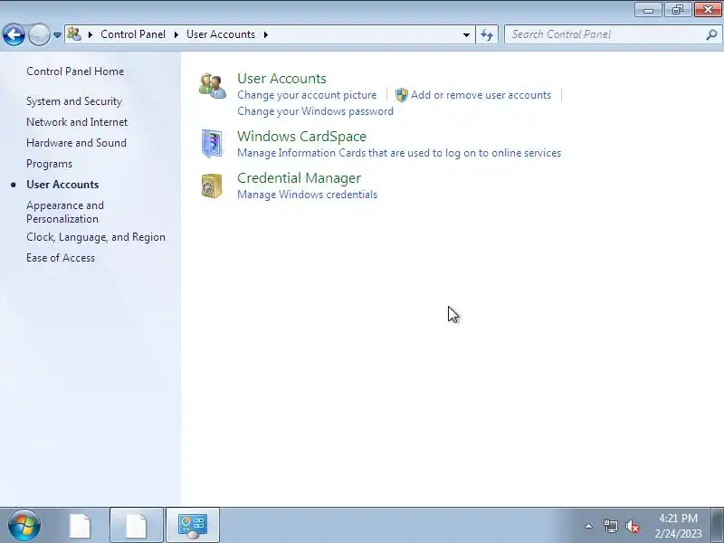Expand the arrow after User Accounts breadcrumb
Viewport: 724px width, 543px height.
click(266, 34)
